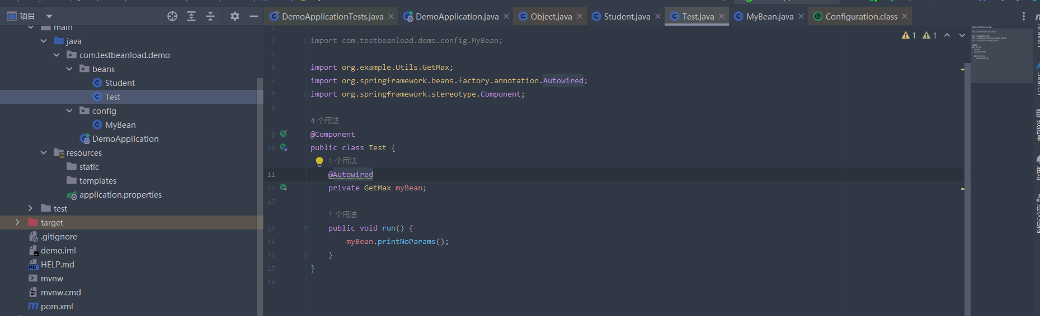
Task: Click the gutter bean icon on line 9
Action: tap(284, 134)
